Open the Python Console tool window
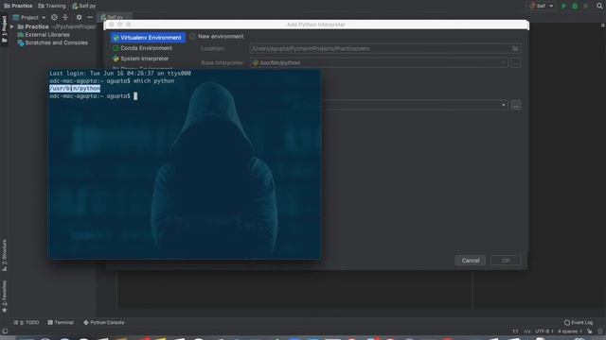 point(104,323)
